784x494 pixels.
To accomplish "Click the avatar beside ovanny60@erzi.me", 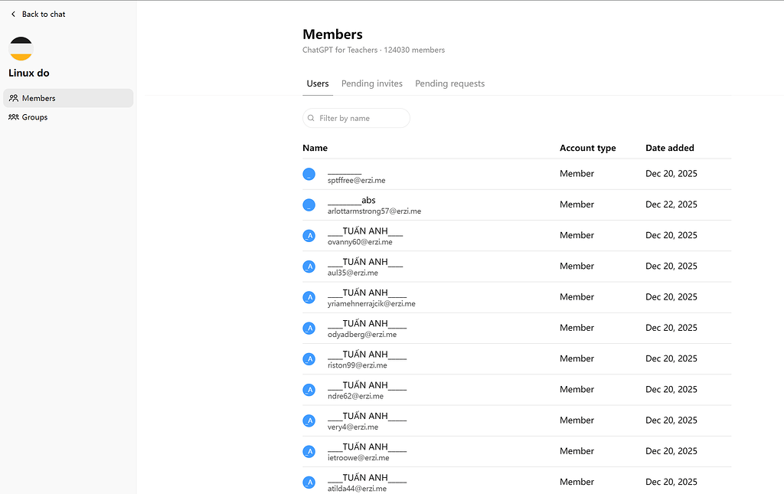I will click(x=309, y=235).
